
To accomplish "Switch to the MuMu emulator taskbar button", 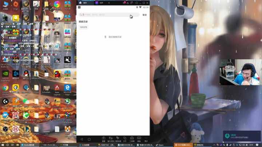I will click(x=29, y=145).
